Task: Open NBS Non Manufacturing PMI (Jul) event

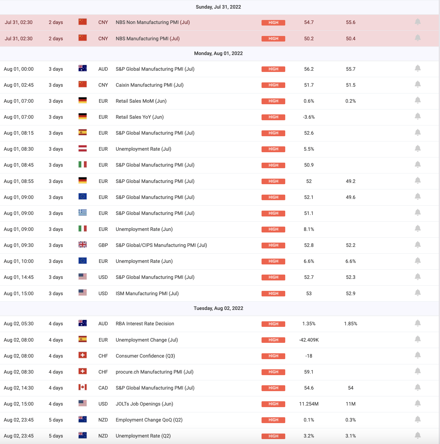Action: point(153,22)
